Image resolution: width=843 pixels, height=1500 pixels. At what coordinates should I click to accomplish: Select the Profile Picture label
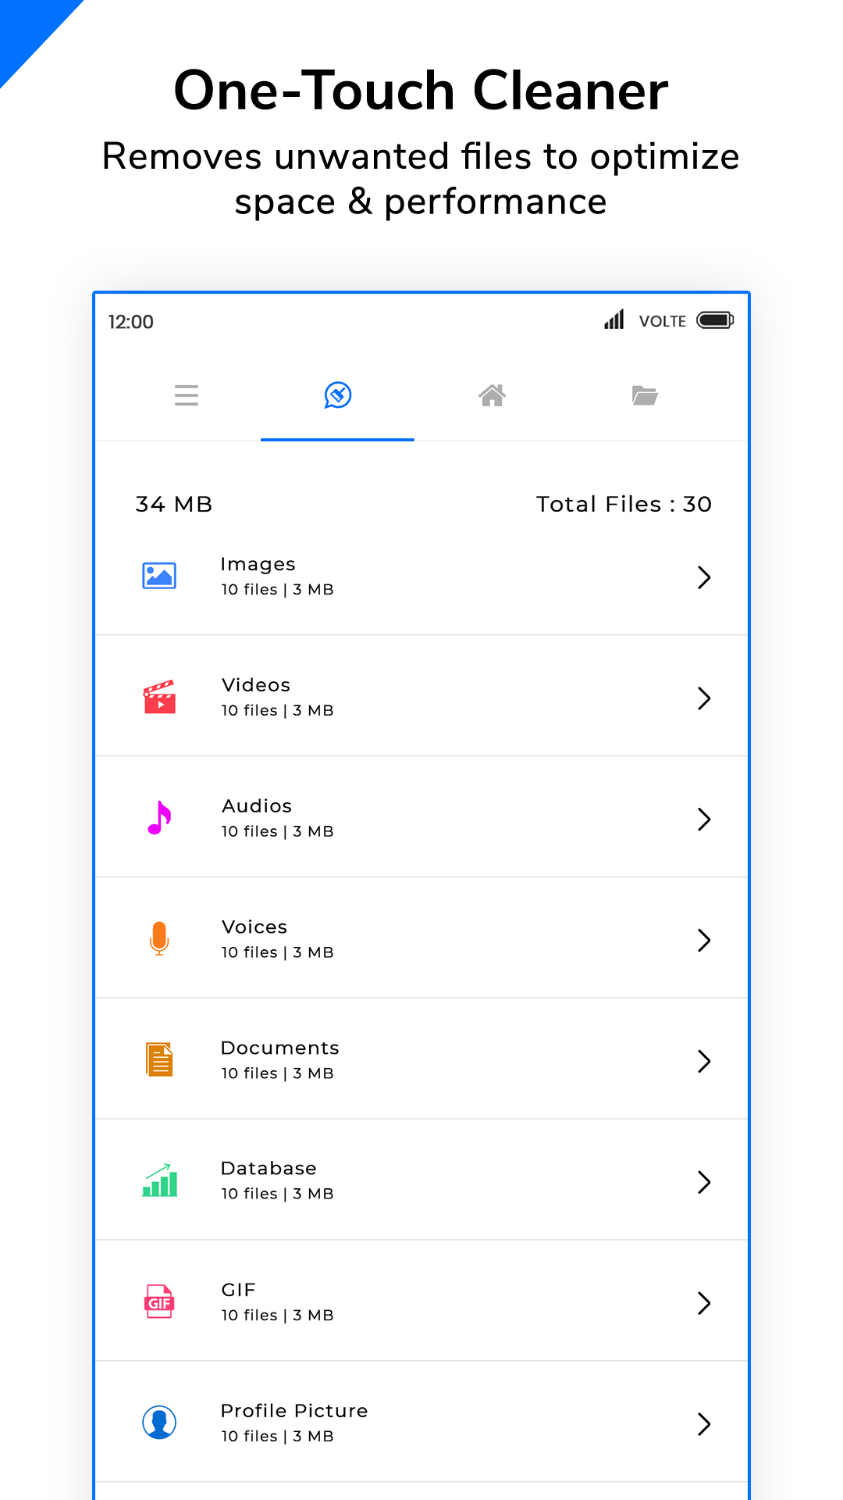[x=293, y=1411]
